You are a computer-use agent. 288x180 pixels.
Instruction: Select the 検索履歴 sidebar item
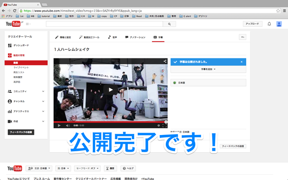(x=18, y=77)
